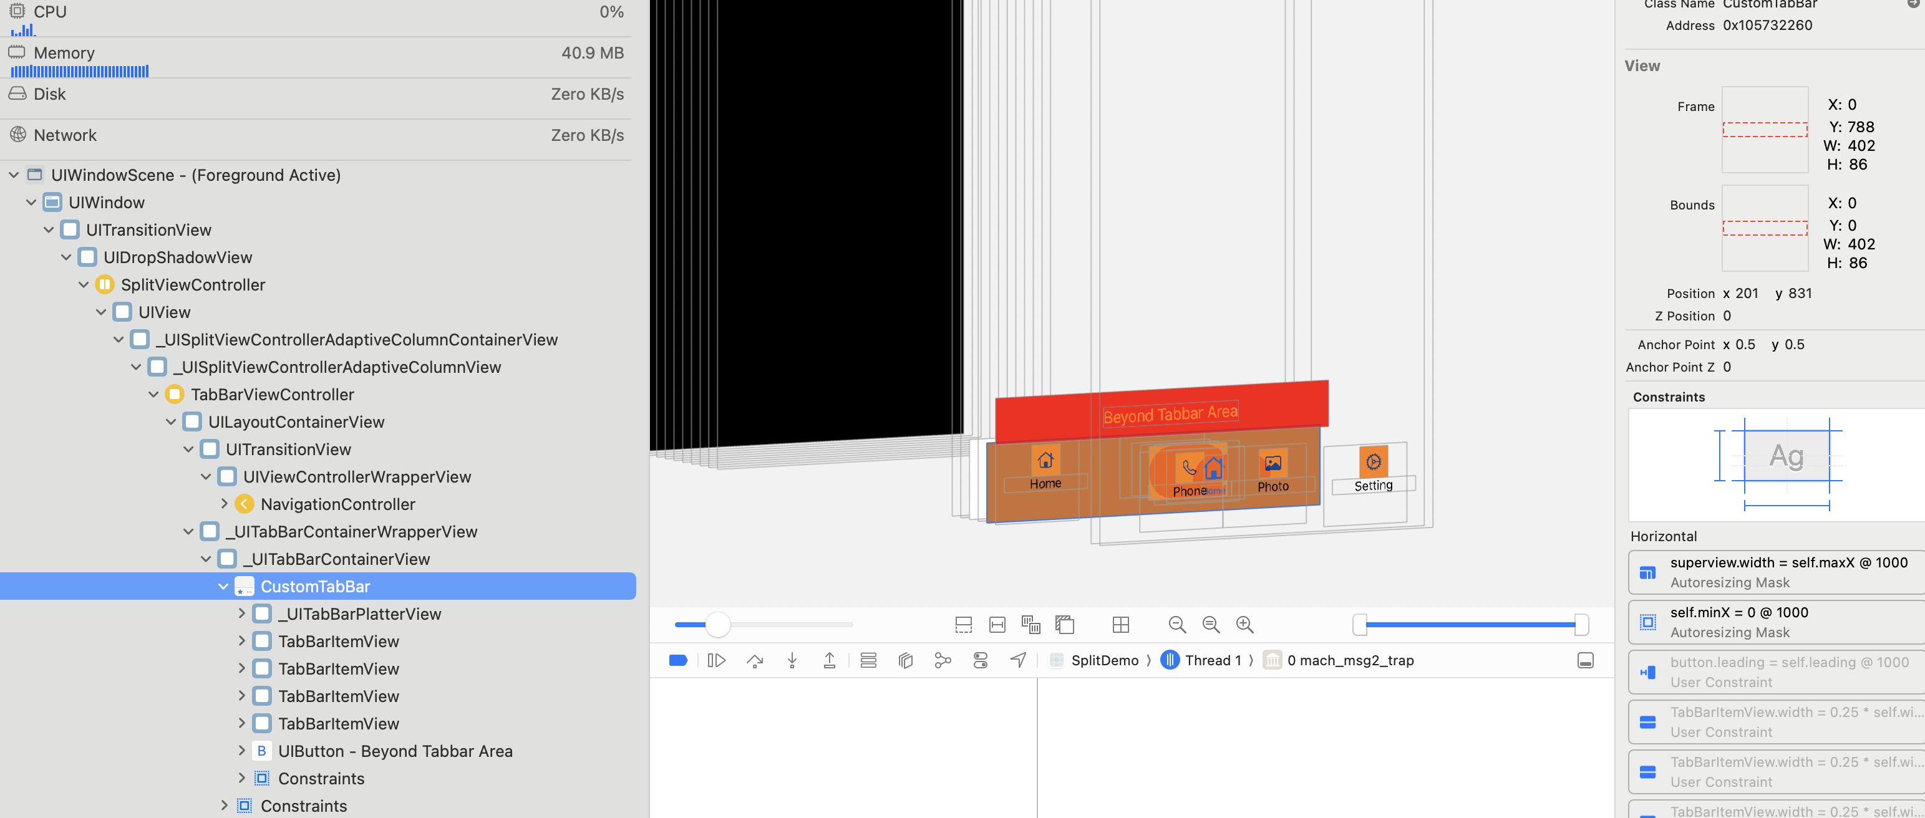Zoom in the view hierarchy canvas
The width and height of the screenshot is (1925, 818).
1244,625
